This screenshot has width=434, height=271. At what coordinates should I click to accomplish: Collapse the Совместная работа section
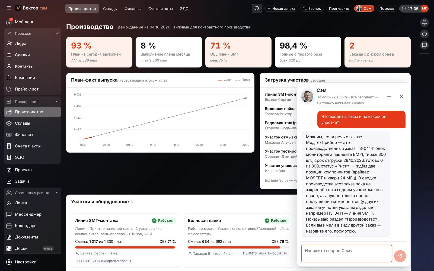point(57,193)
